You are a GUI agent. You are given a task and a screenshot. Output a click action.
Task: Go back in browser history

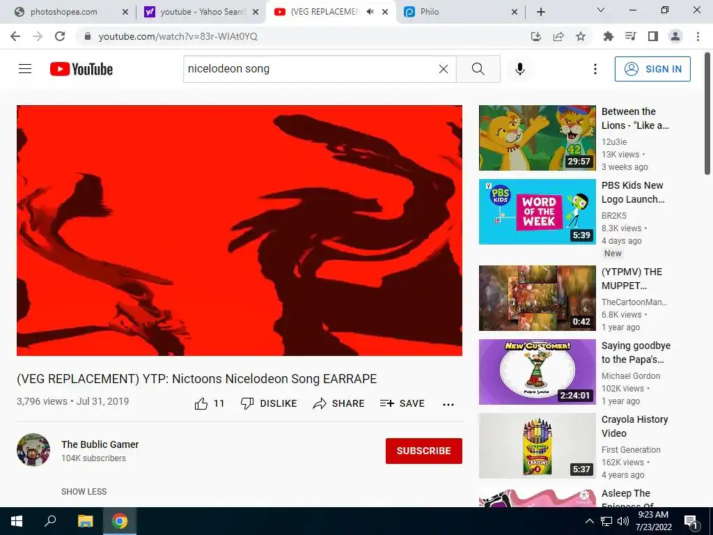tap(15, 36)
